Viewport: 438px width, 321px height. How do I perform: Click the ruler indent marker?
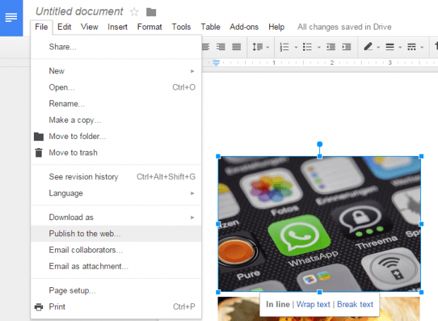(216, 63)
